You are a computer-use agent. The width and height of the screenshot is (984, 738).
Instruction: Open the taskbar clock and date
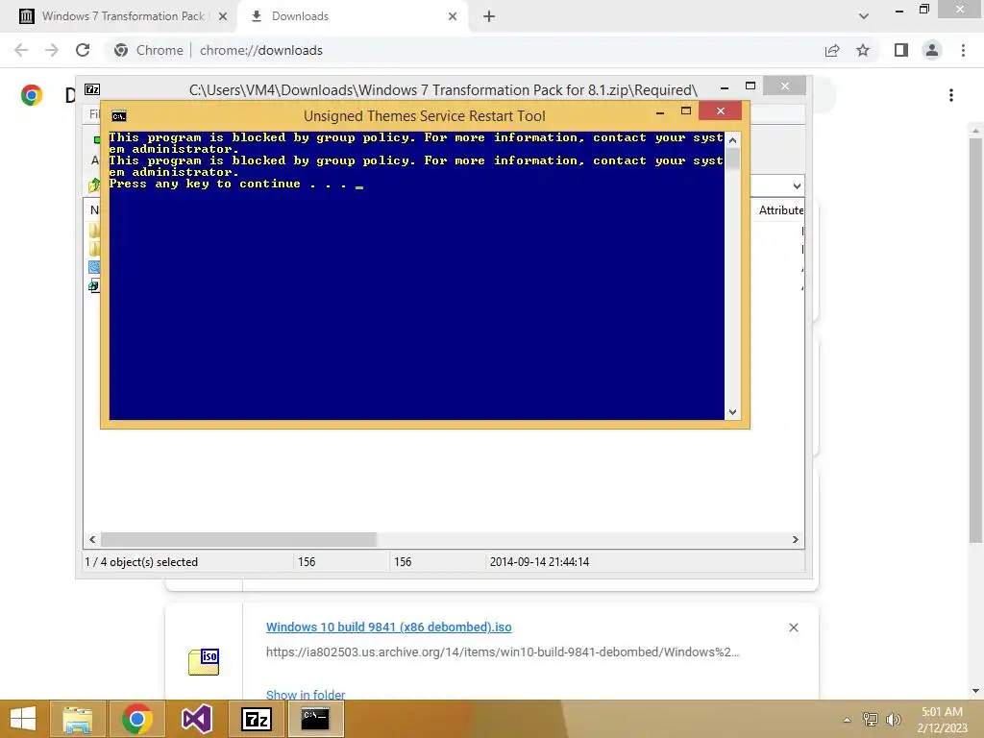tap(942, 720)
